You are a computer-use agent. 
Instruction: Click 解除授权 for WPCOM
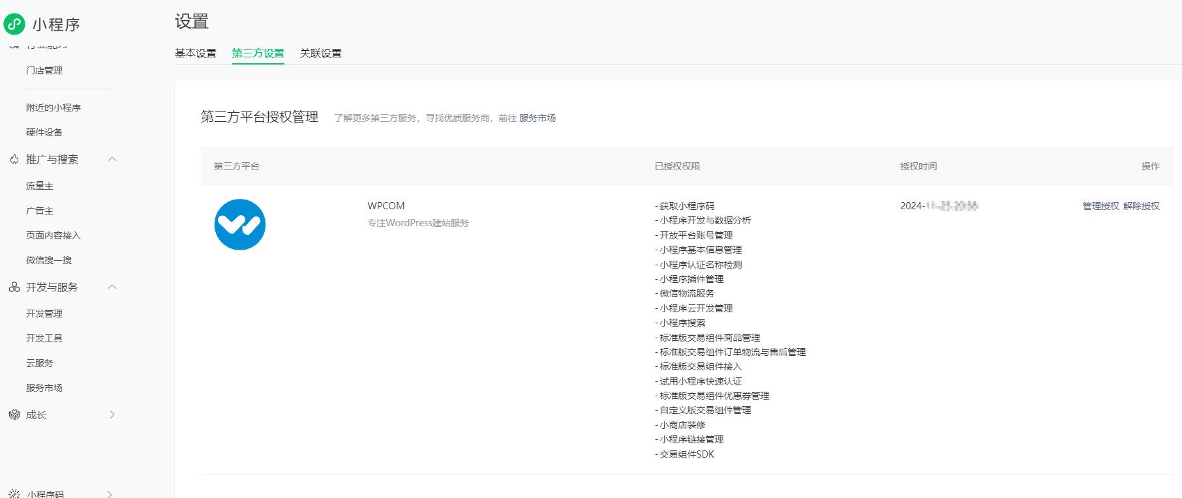1142,206
